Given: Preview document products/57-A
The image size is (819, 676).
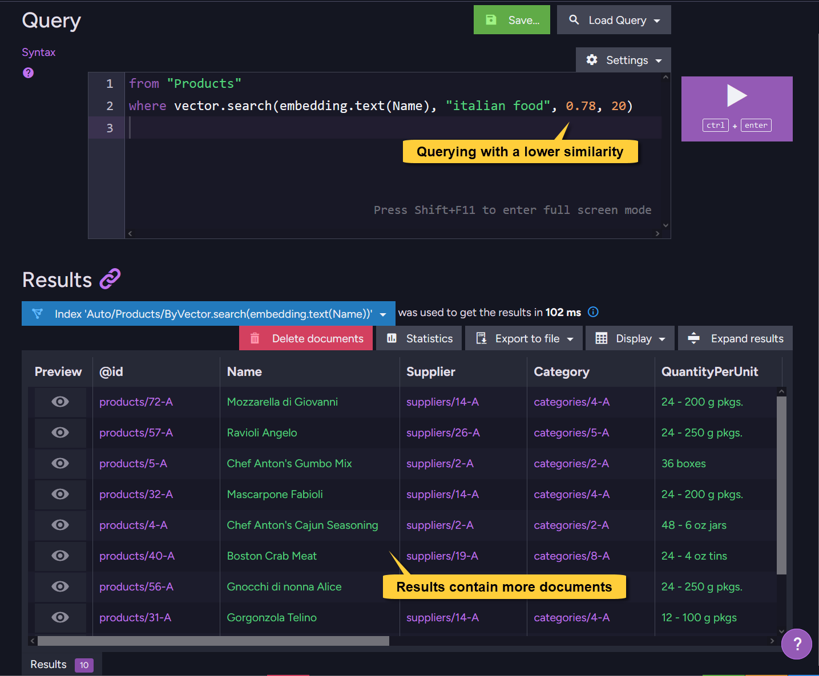Looking at the screenshot, I should point(60,432).
